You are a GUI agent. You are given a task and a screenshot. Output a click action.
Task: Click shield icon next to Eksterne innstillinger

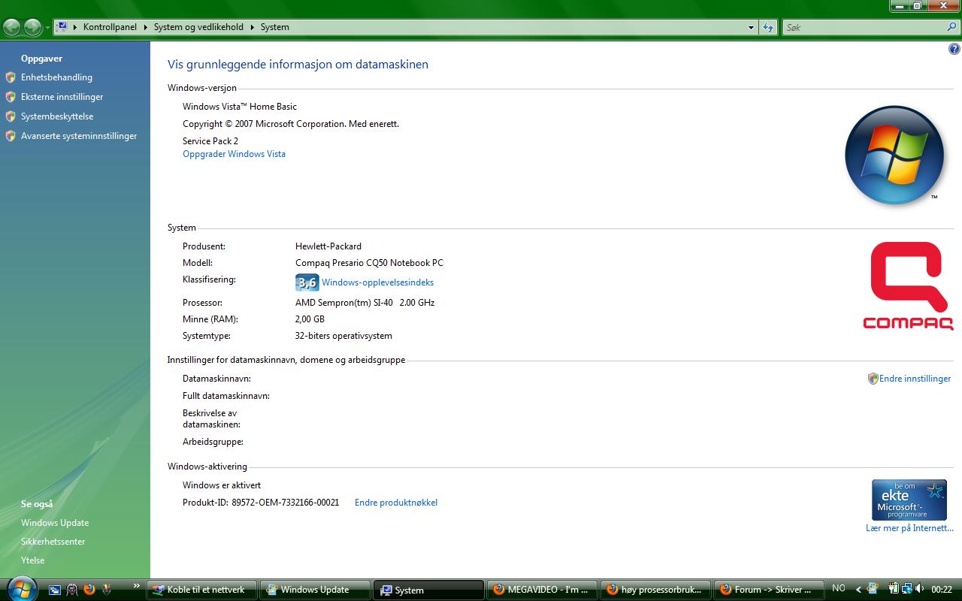pos(11,97)
